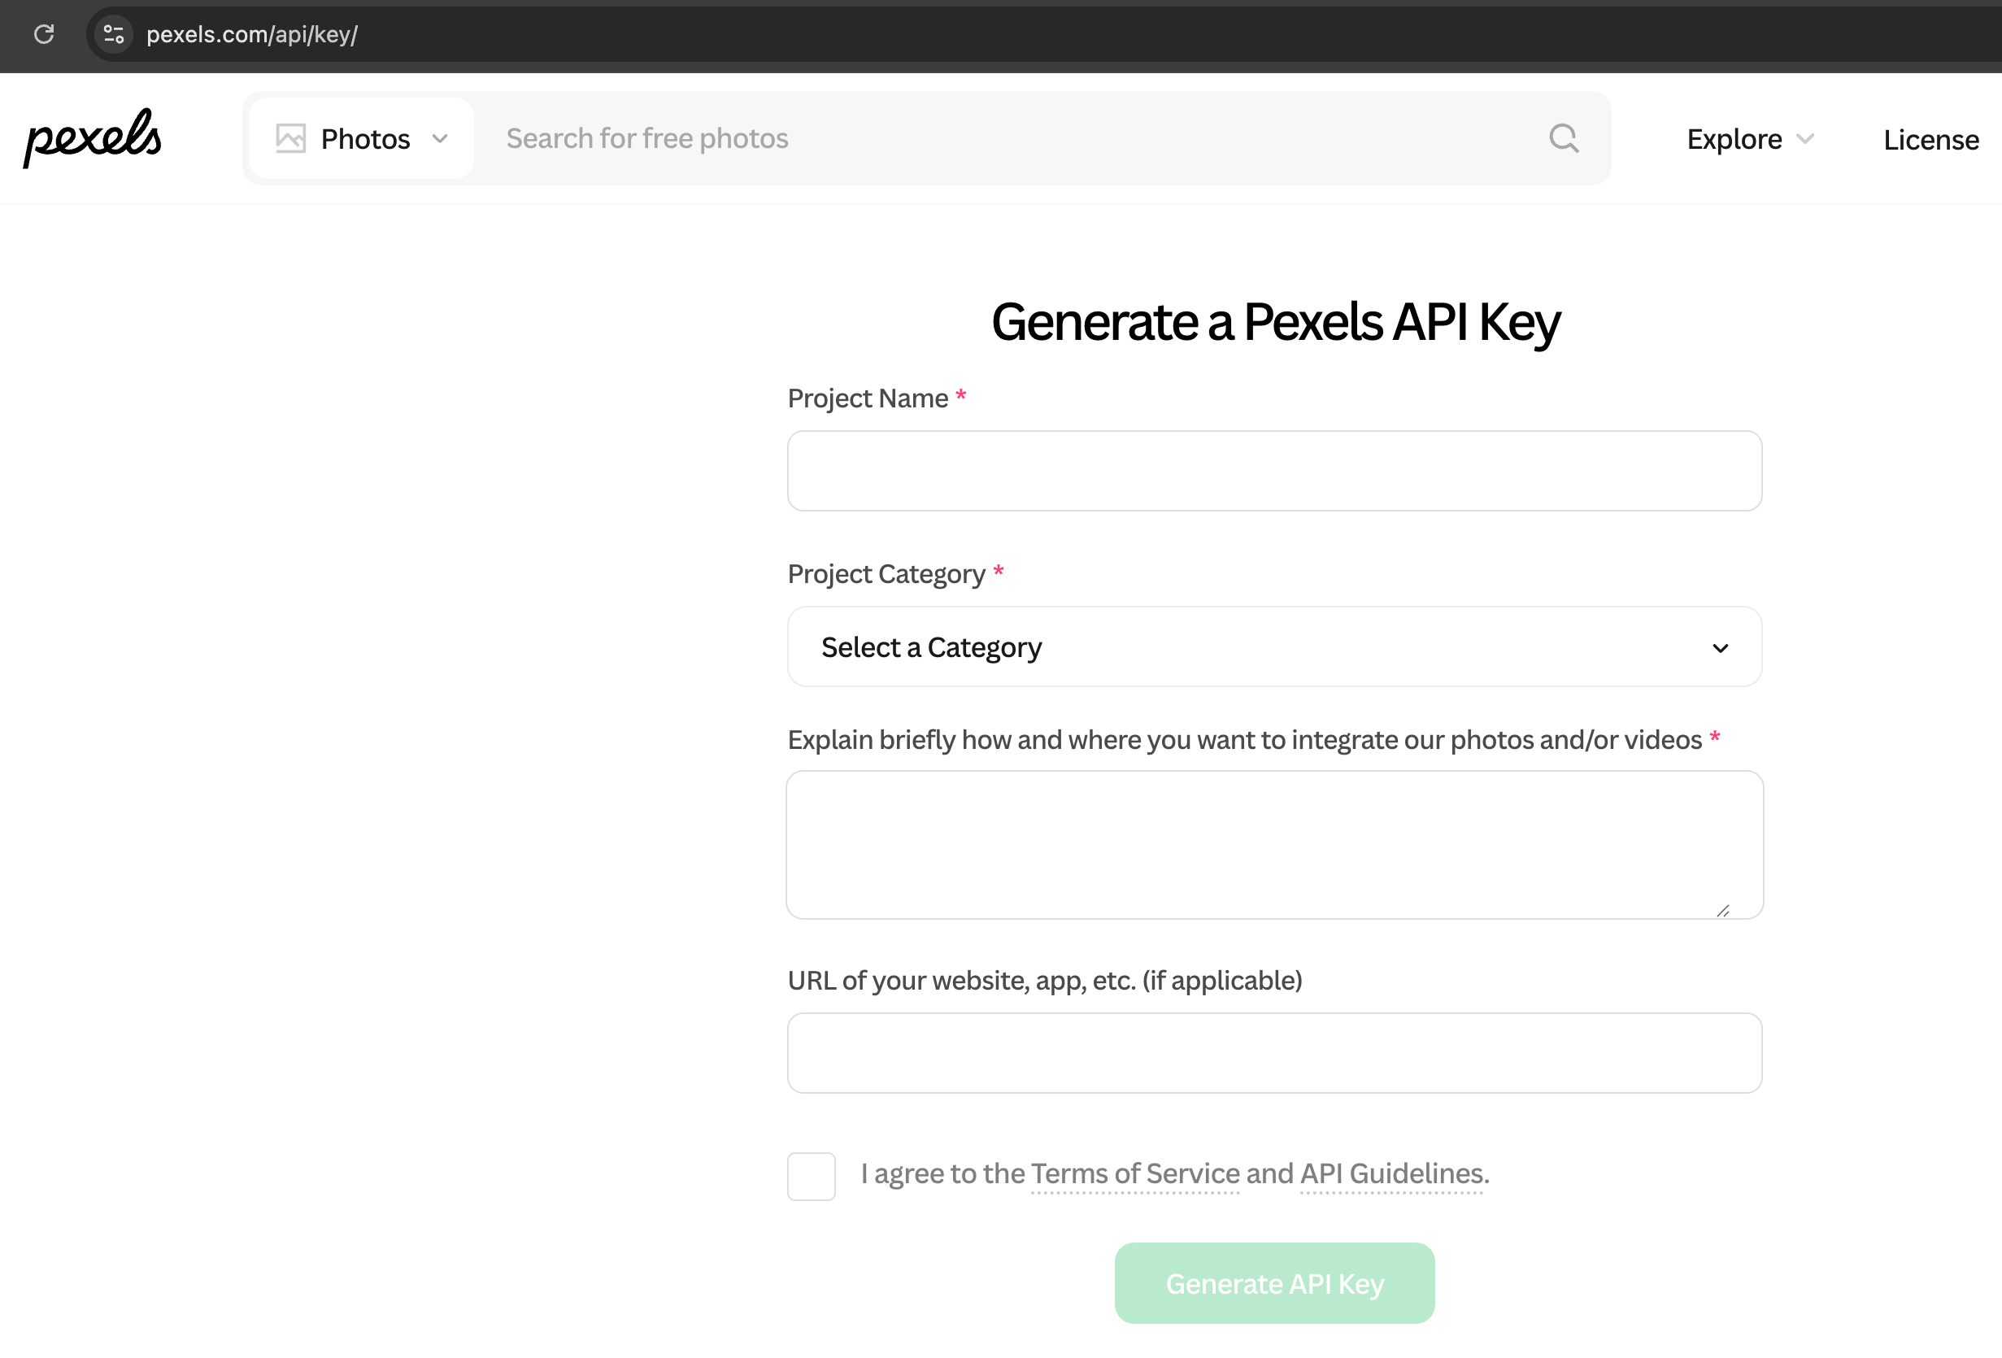
Task: Tick the agree to Terms checkbox
Action: tap(811, 1175)
